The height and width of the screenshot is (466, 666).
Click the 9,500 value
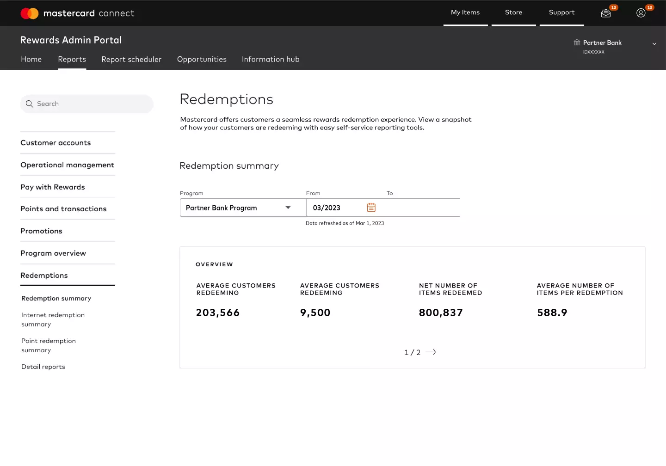(x=315, y=313)
